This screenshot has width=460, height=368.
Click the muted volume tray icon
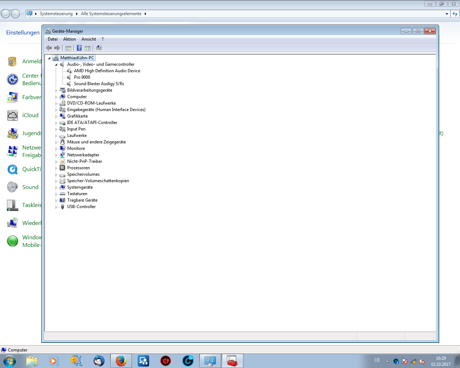click(422, 361)
